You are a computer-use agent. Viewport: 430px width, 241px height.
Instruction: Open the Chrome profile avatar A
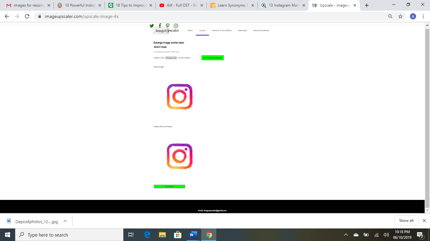pyautogui.click(x=413, y=16)
